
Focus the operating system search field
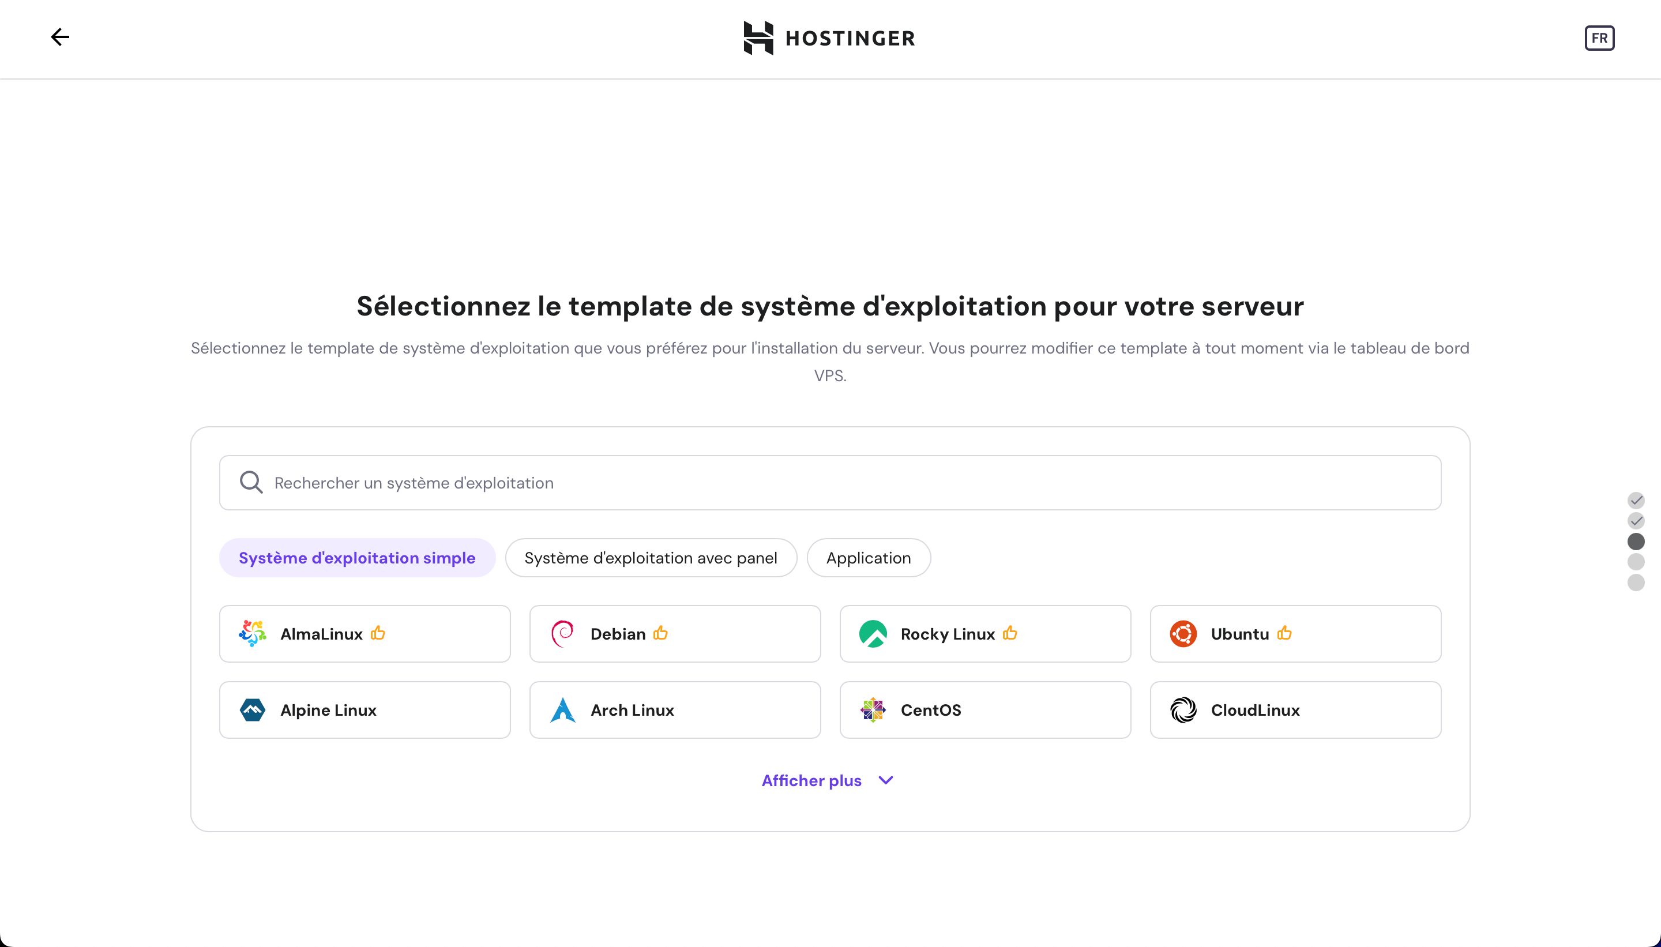coord(830,483)
